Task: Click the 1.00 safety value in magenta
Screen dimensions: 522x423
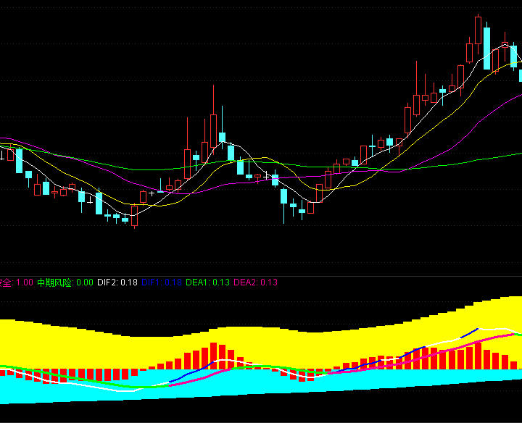Action: 25,282
